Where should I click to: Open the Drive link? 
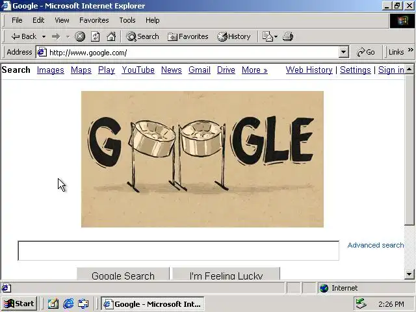tap(226, 70)
